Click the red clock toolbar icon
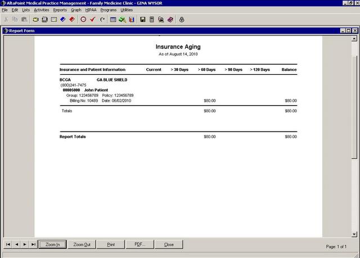This screenshot has height=258, width=360. click(83, 20)
